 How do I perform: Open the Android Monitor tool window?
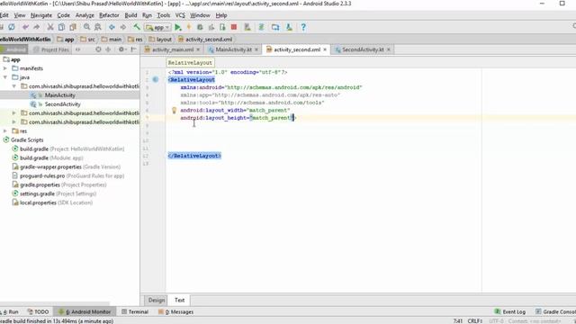point(85,312)
